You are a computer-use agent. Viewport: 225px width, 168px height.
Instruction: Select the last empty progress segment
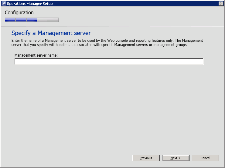coord(53,20)
